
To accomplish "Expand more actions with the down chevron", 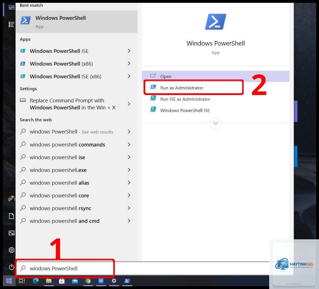I will click(215, 123).
